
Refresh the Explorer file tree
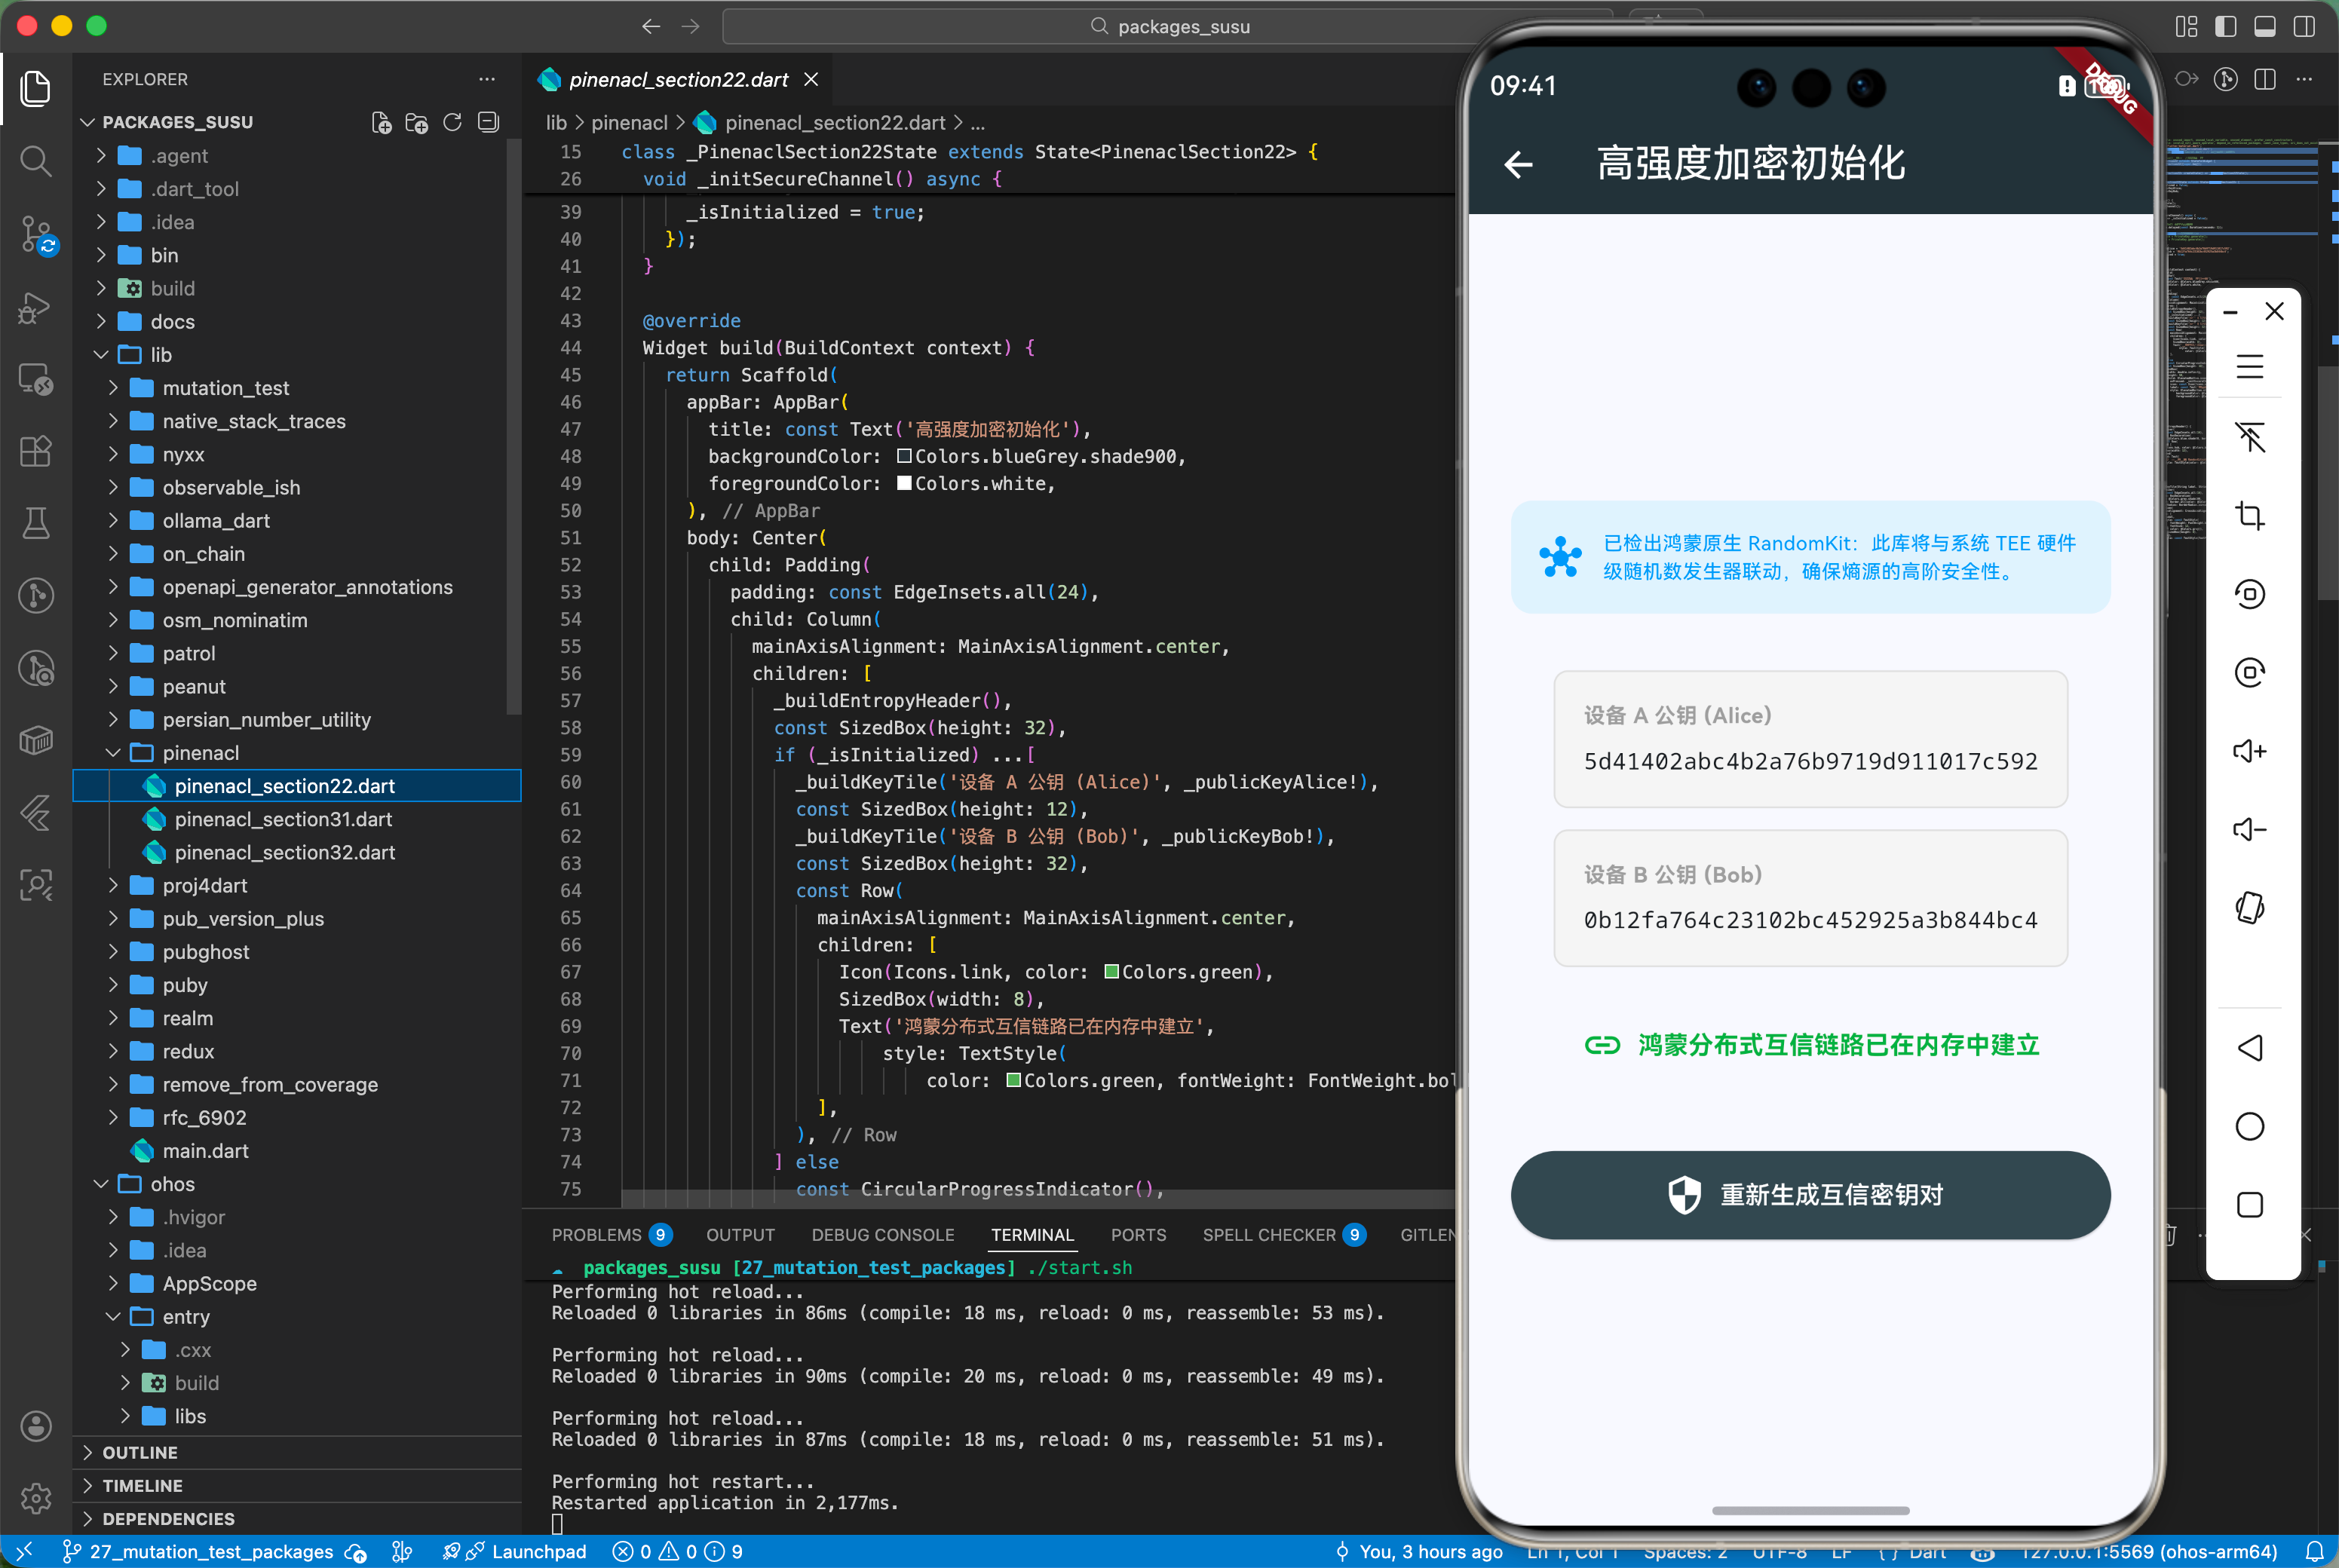pyautogui.click(x=452, y=122)
